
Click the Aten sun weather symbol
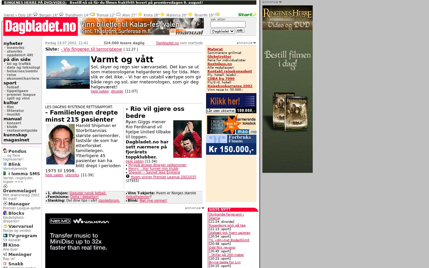140,14
